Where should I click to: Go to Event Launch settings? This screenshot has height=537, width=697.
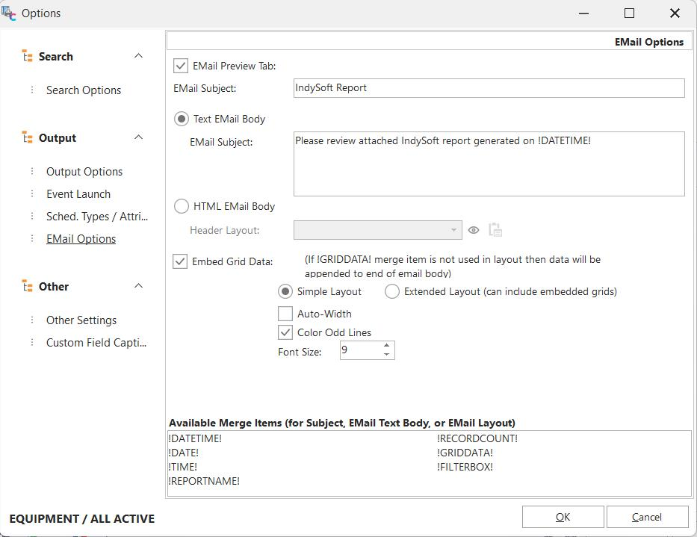78,194
